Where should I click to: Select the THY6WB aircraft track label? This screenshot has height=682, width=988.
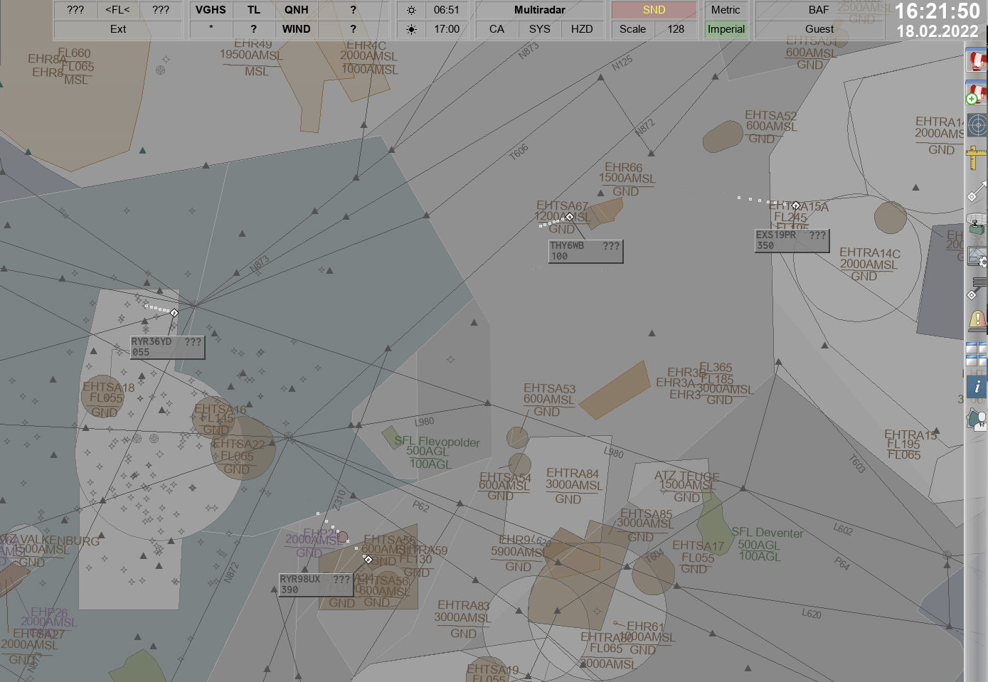coord(585,251)
